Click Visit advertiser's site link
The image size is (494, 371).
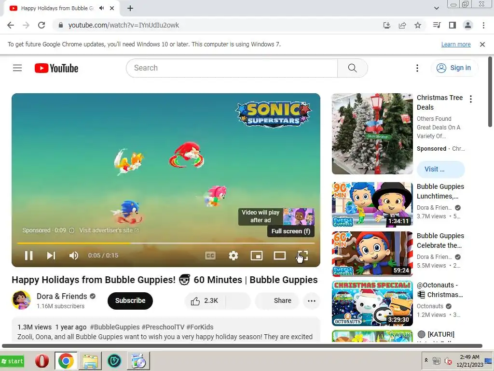109,230
